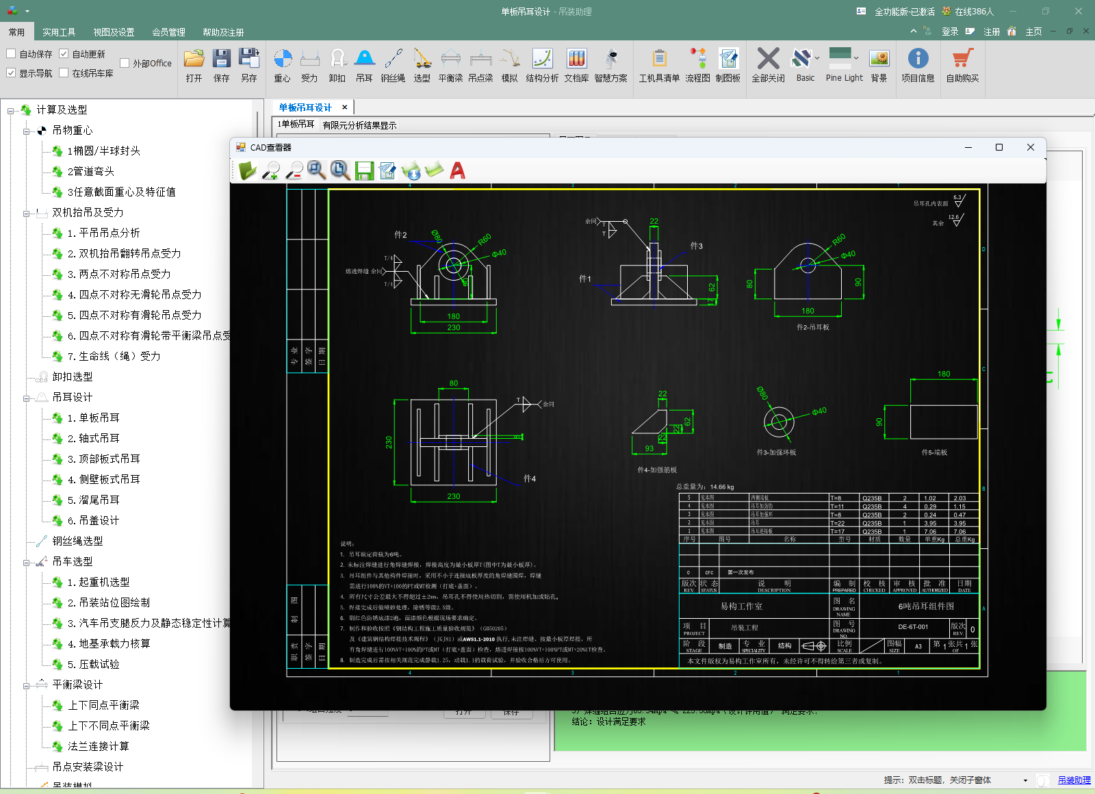The width and height of the screenshot is (1095, 794).
Task: Select tree item 4. 地基承载力核算
Action: (109, 643)
